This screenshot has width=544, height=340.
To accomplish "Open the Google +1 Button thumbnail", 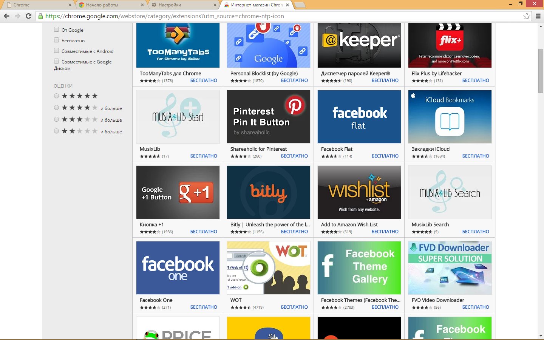I will point(178,192).
